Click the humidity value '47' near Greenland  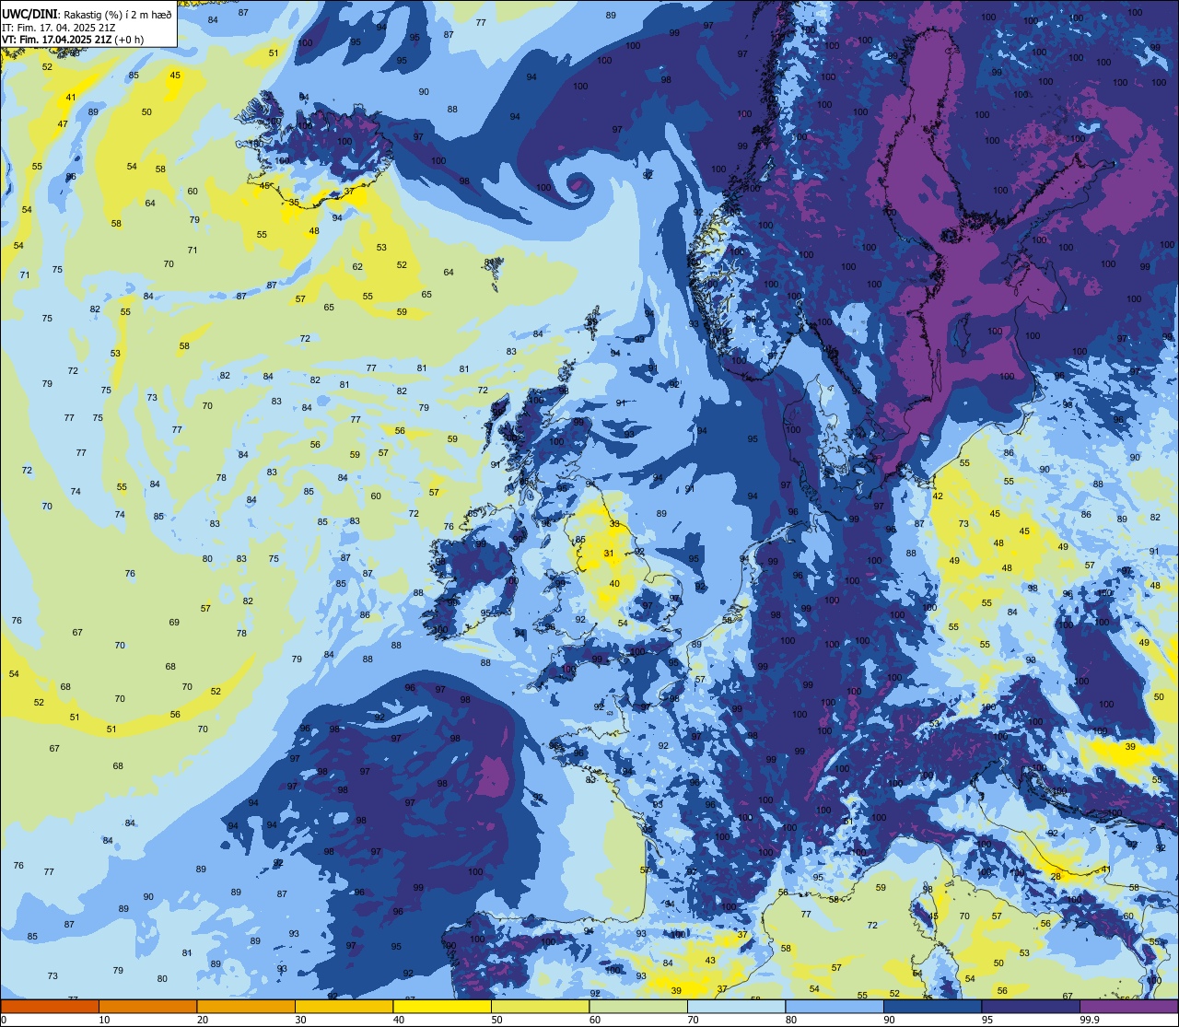pos(63,123)
